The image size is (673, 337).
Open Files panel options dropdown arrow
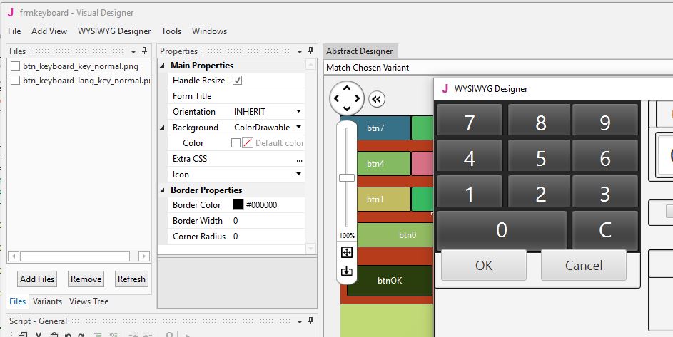pyautogui.click(x=133, y=51)
